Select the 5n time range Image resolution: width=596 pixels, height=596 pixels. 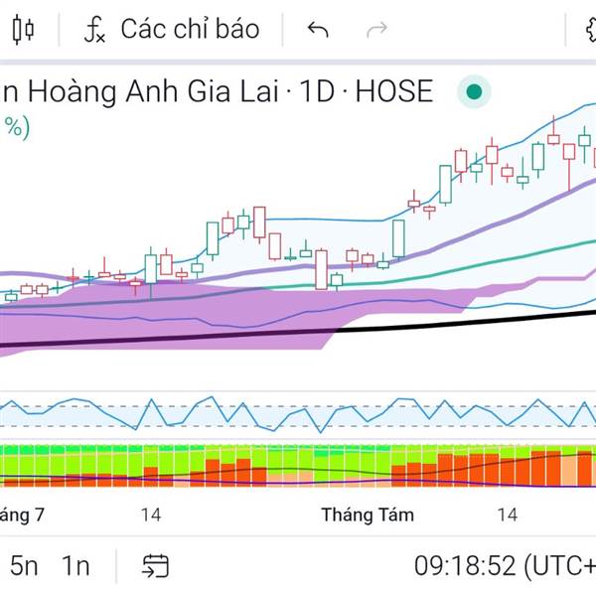click(x=24, y=566)
